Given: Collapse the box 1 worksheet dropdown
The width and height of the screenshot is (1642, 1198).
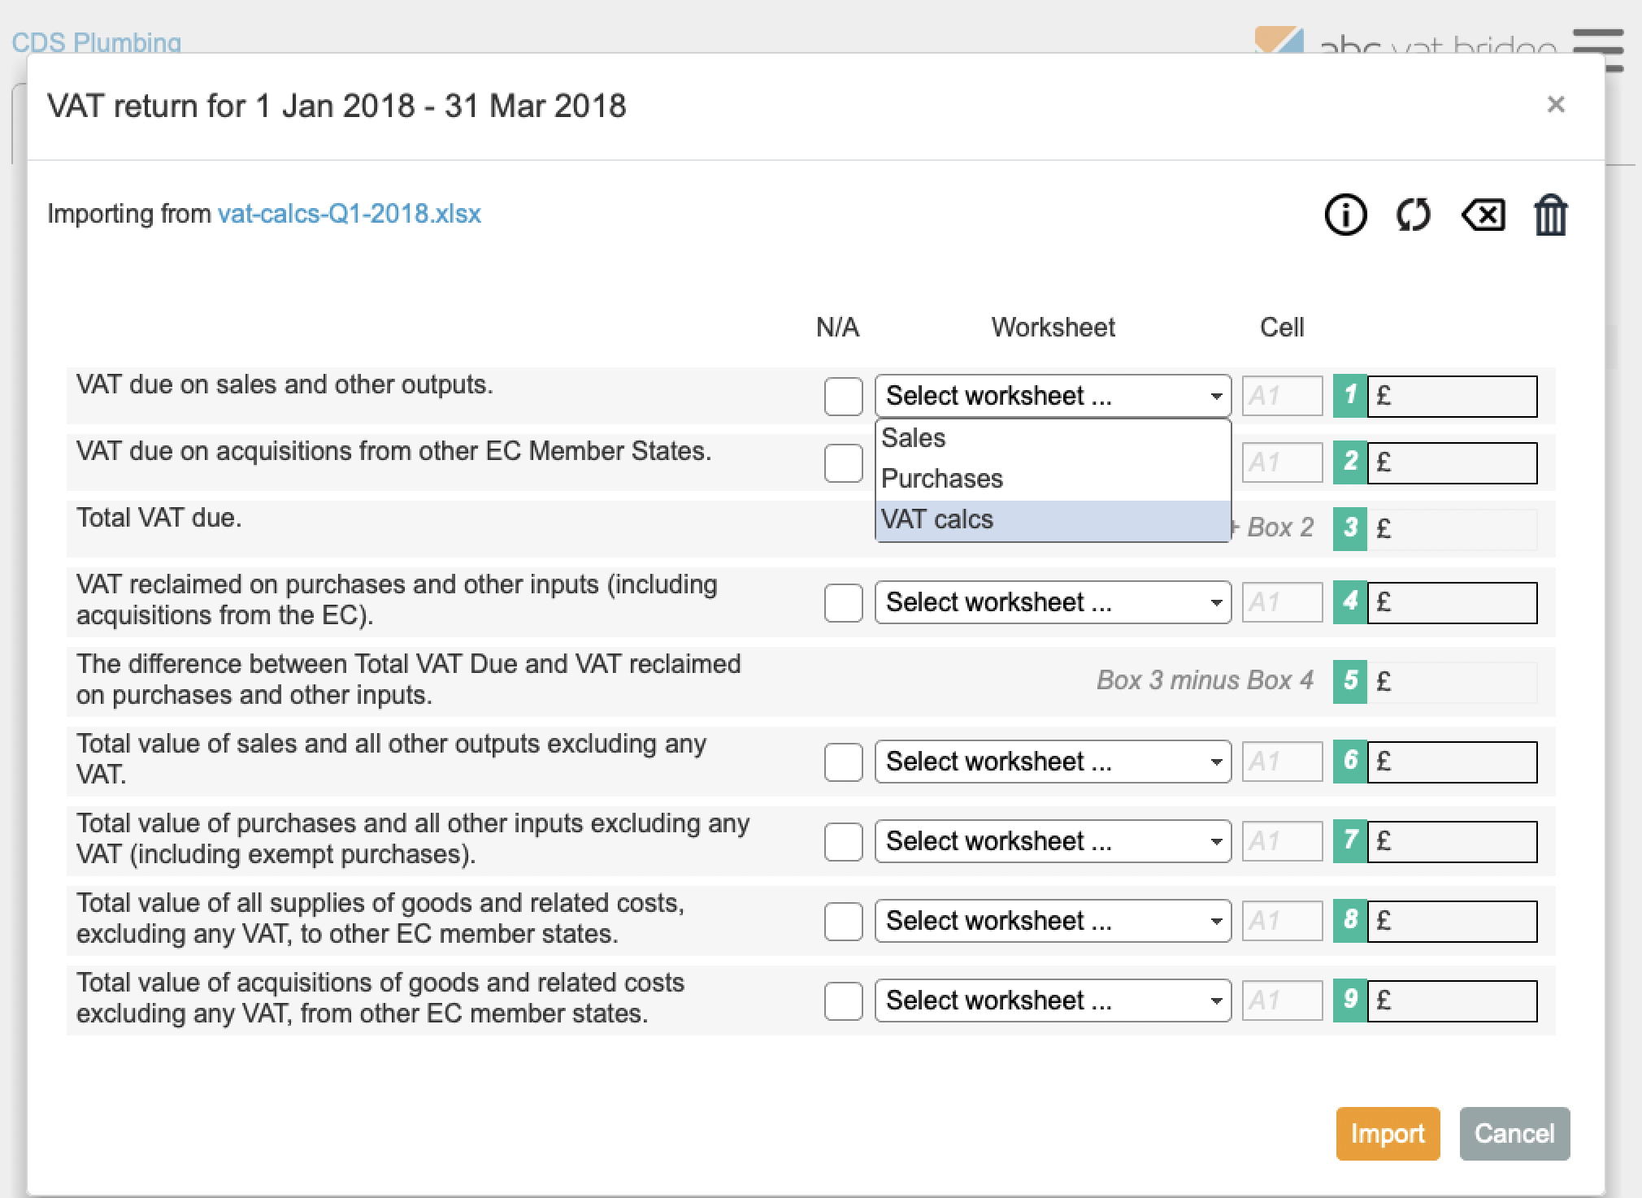Looking at the screenshot, I should click(1053, 396).
